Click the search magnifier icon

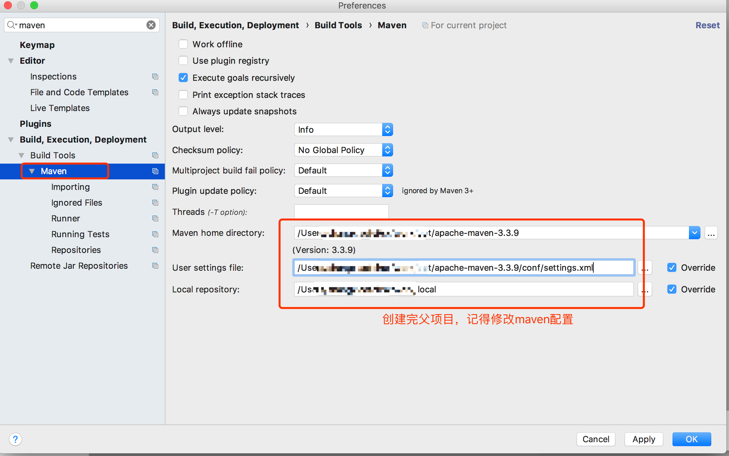[11, 25]
